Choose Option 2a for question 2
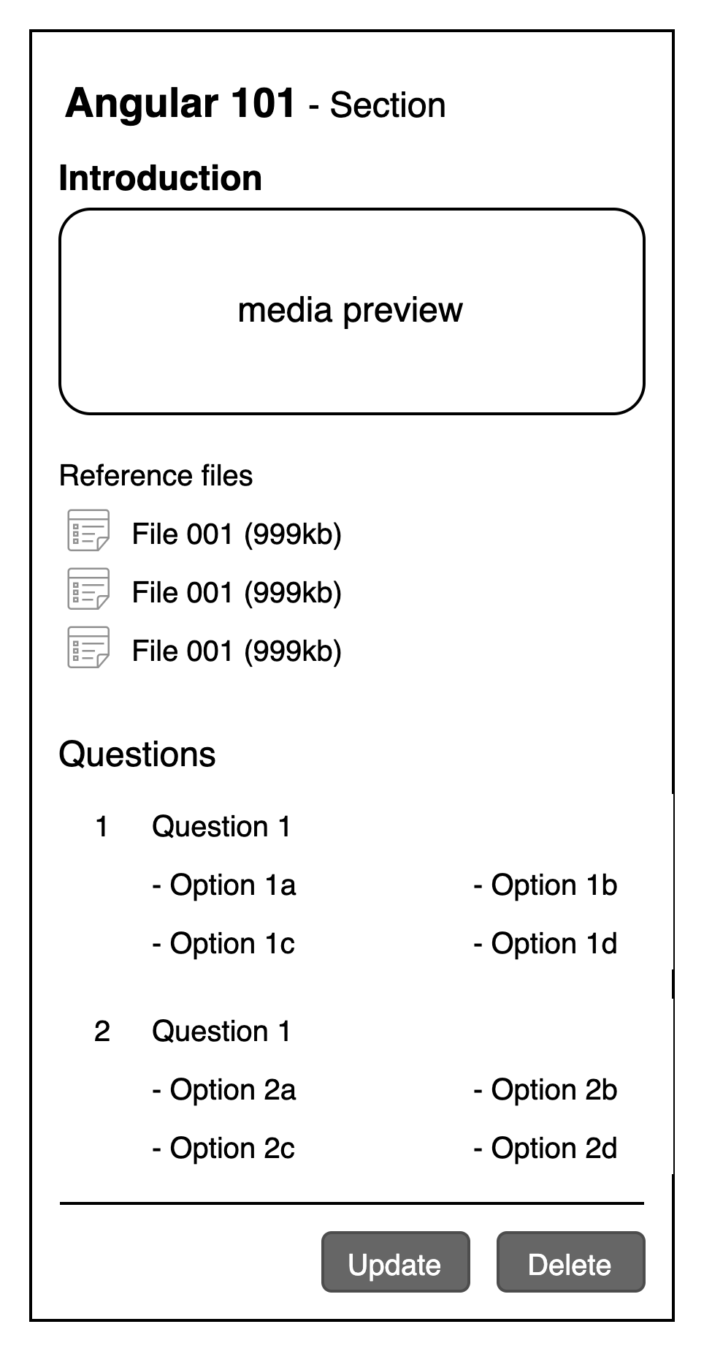 pos(223,1089)
